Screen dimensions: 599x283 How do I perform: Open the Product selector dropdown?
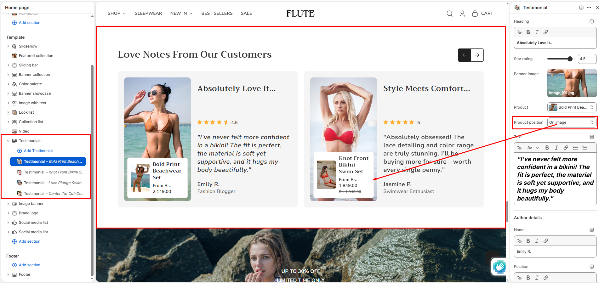(572, 107)
